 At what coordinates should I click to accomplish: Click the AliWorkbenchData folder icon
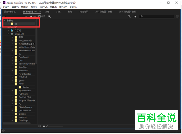click(16, 47)
